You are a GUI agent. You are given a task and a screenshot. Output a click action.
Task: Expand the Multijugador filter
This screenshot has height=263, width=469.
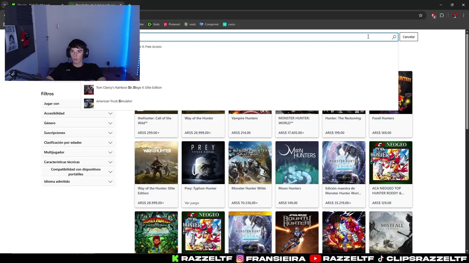click(78, 152)
